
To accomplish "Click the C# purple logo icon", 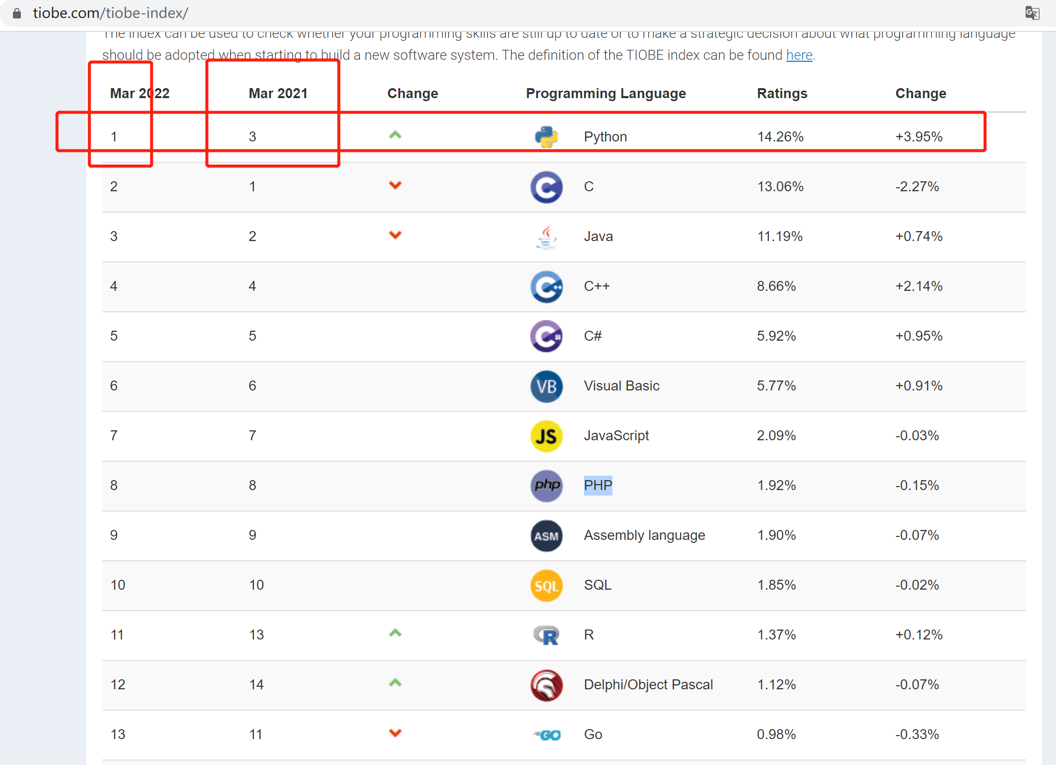I will click(x=546, y=337).
